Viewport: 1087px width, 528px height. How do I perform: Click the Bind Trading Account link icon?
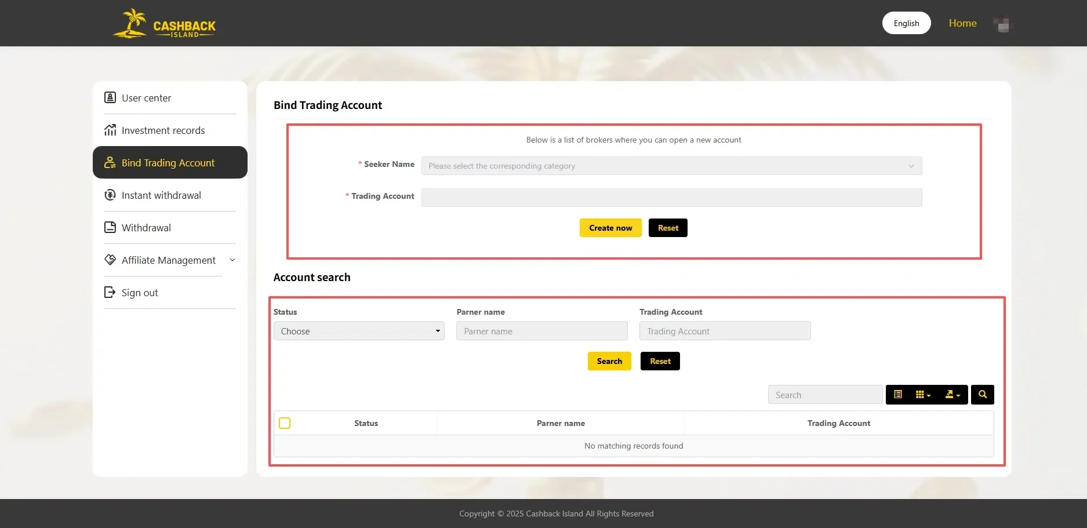click(110, 163)
